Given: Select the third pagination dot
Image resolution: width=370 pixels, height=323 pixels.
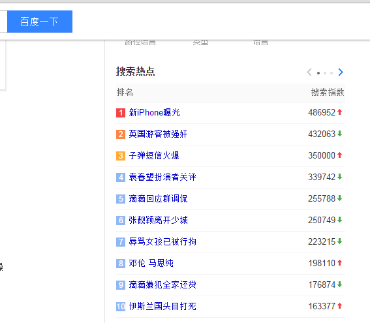Looking at the screenshot, I should click(331, 73).
